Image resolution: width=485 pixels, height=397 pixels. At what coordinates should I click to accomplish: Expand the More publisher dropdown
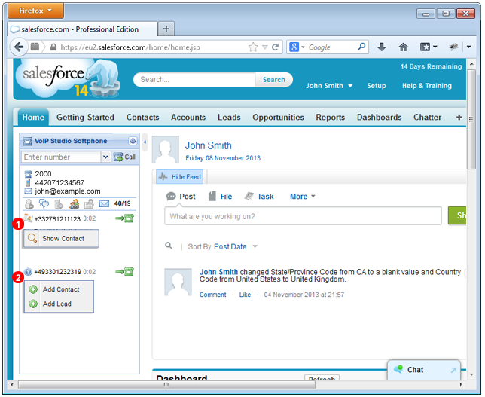[302, 197]
